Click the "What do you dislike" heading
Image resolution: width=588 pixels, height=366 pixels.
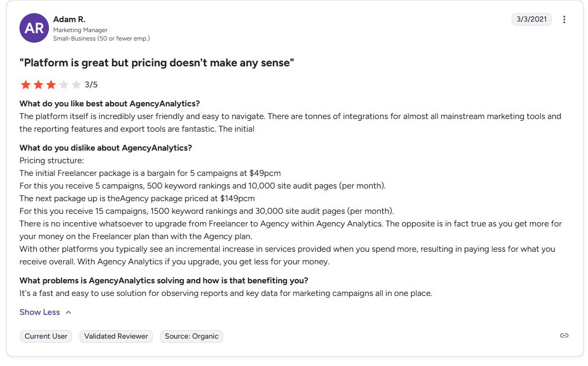pos(105,148)
